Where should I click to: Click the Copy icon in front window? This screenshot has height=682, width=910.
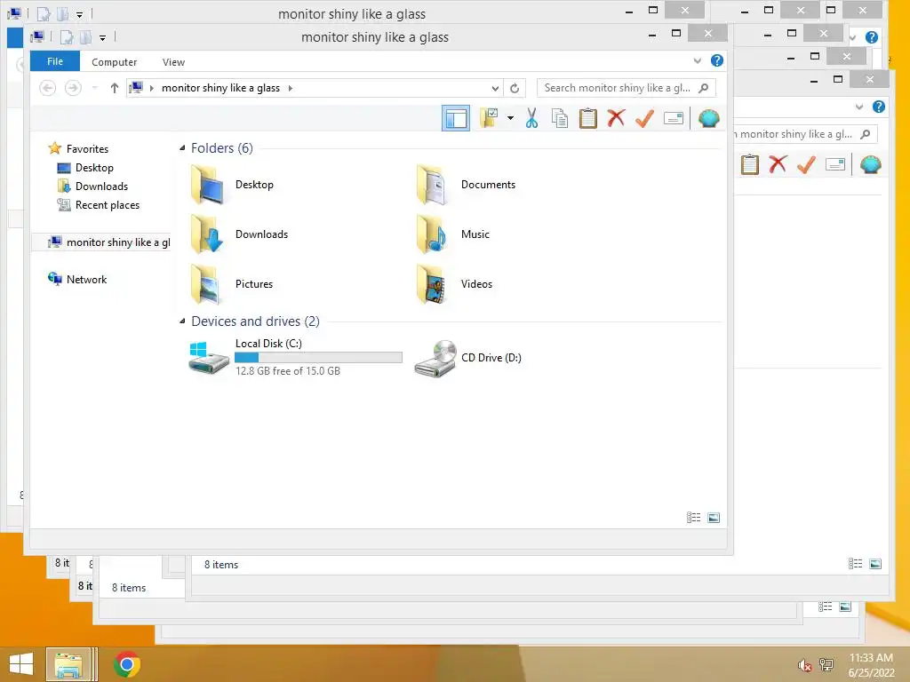pyautogui.click(x=560, y=118)
